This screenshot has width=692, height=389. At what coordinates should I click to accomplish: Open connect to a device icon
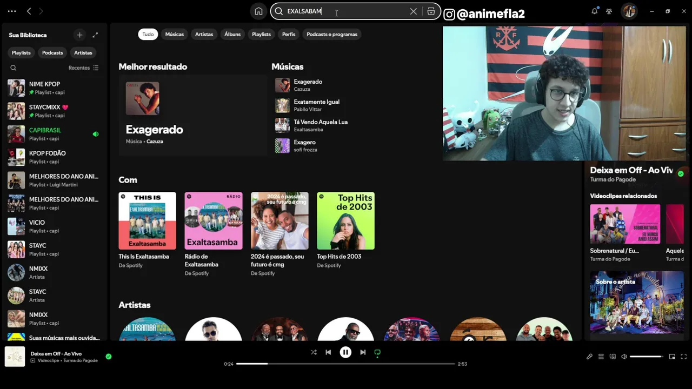click(x=613, y=357)
